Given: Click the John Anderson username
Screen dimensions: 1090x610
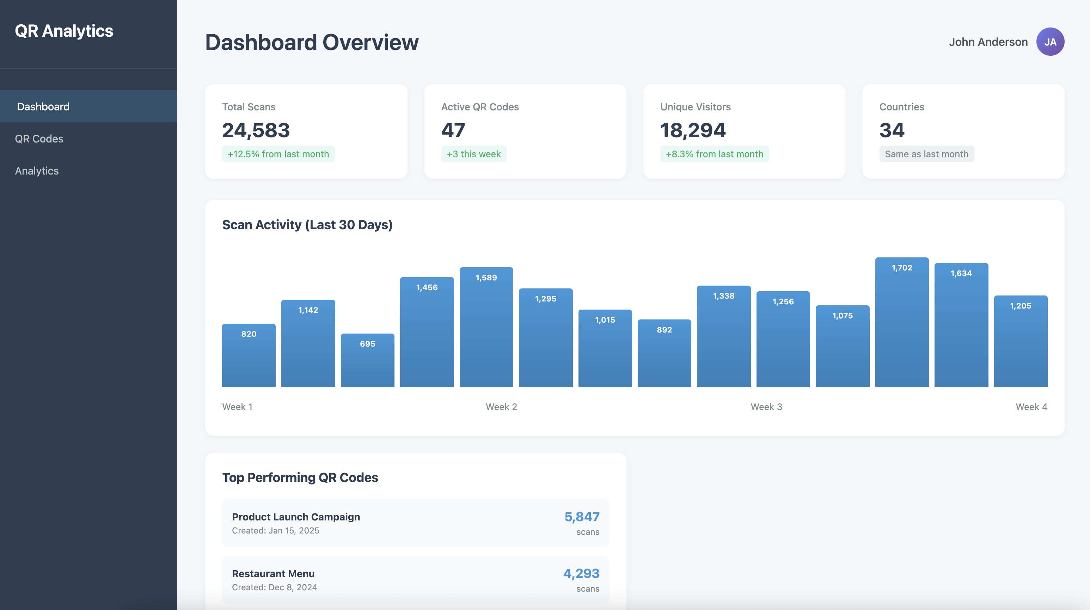Looking at the screenshot, I should (x=988, y=42).
